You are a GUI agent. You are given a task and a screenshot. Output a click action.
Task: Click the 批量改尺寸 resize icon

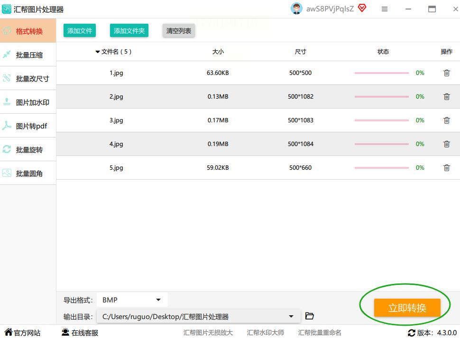tap(7, 78)
